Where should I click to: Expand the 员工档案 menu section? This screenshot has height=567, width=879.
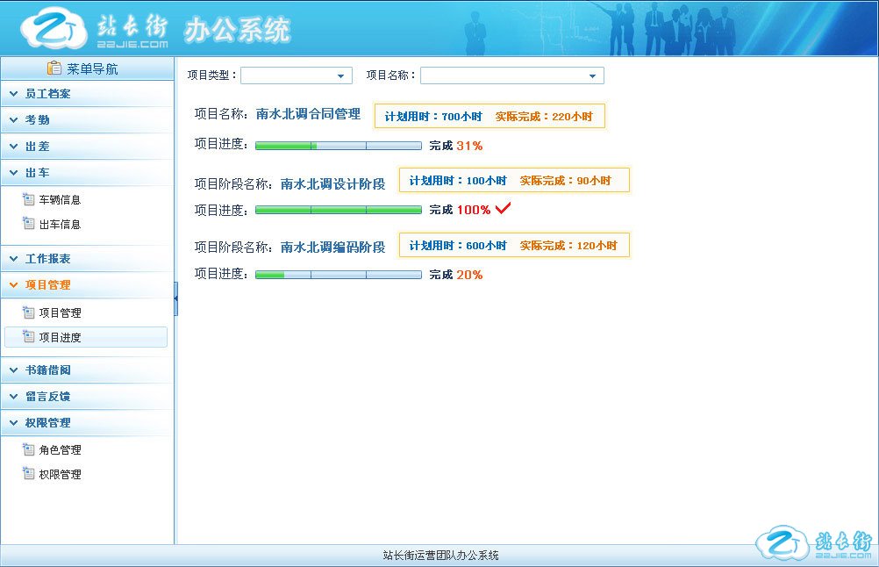pos(48,93)
